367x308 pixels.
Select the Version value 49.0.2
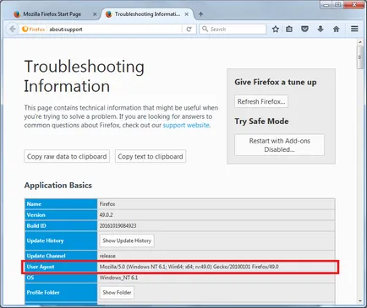(x=106, y=215)
